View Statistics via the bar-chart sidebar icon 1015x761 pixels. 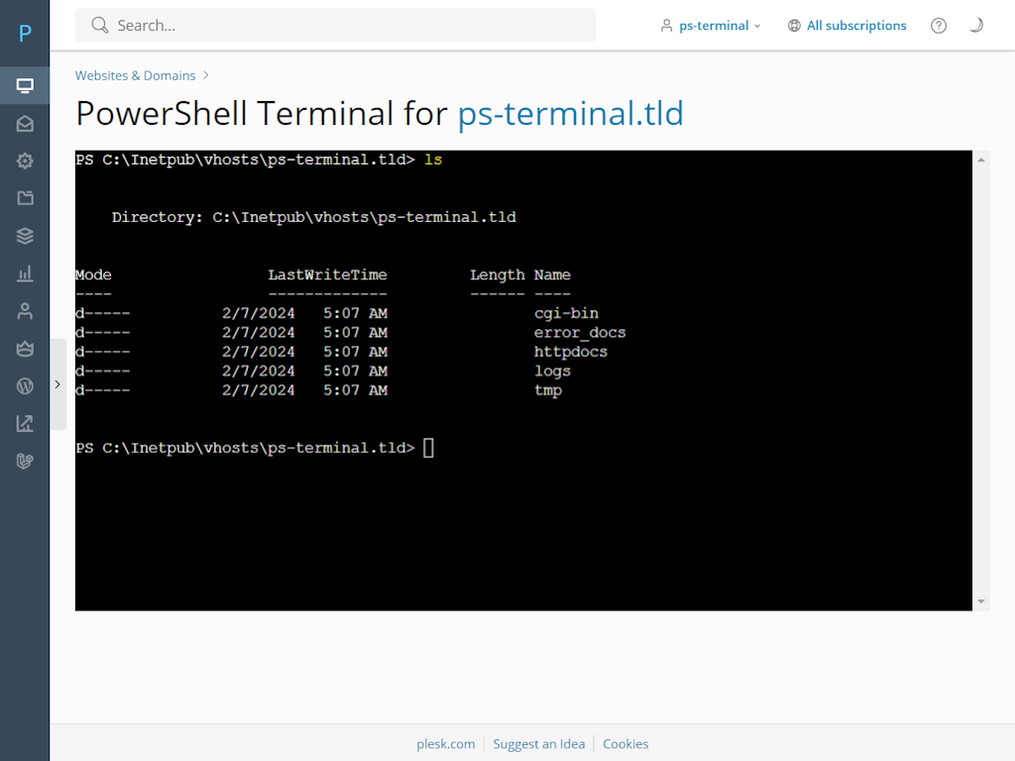point(25,273)
